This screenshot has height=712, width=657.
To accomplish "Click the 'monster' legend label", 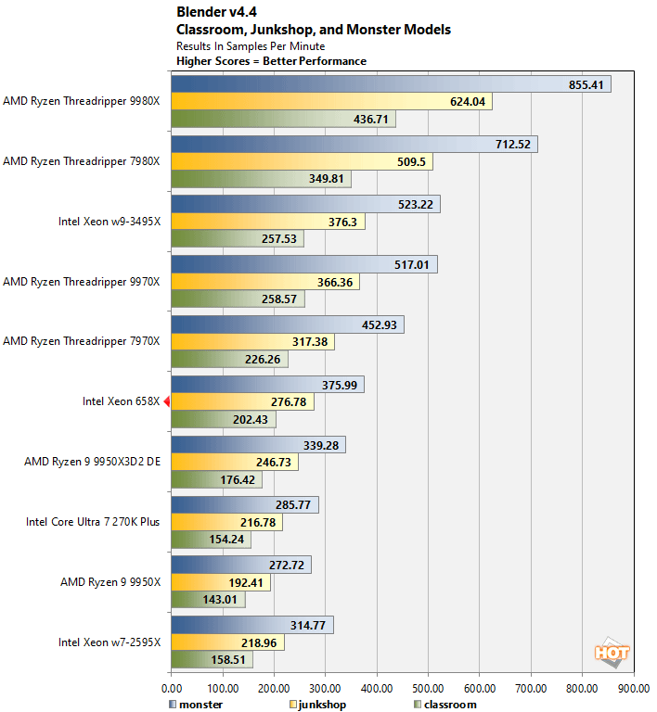I will tap(200, 705).
